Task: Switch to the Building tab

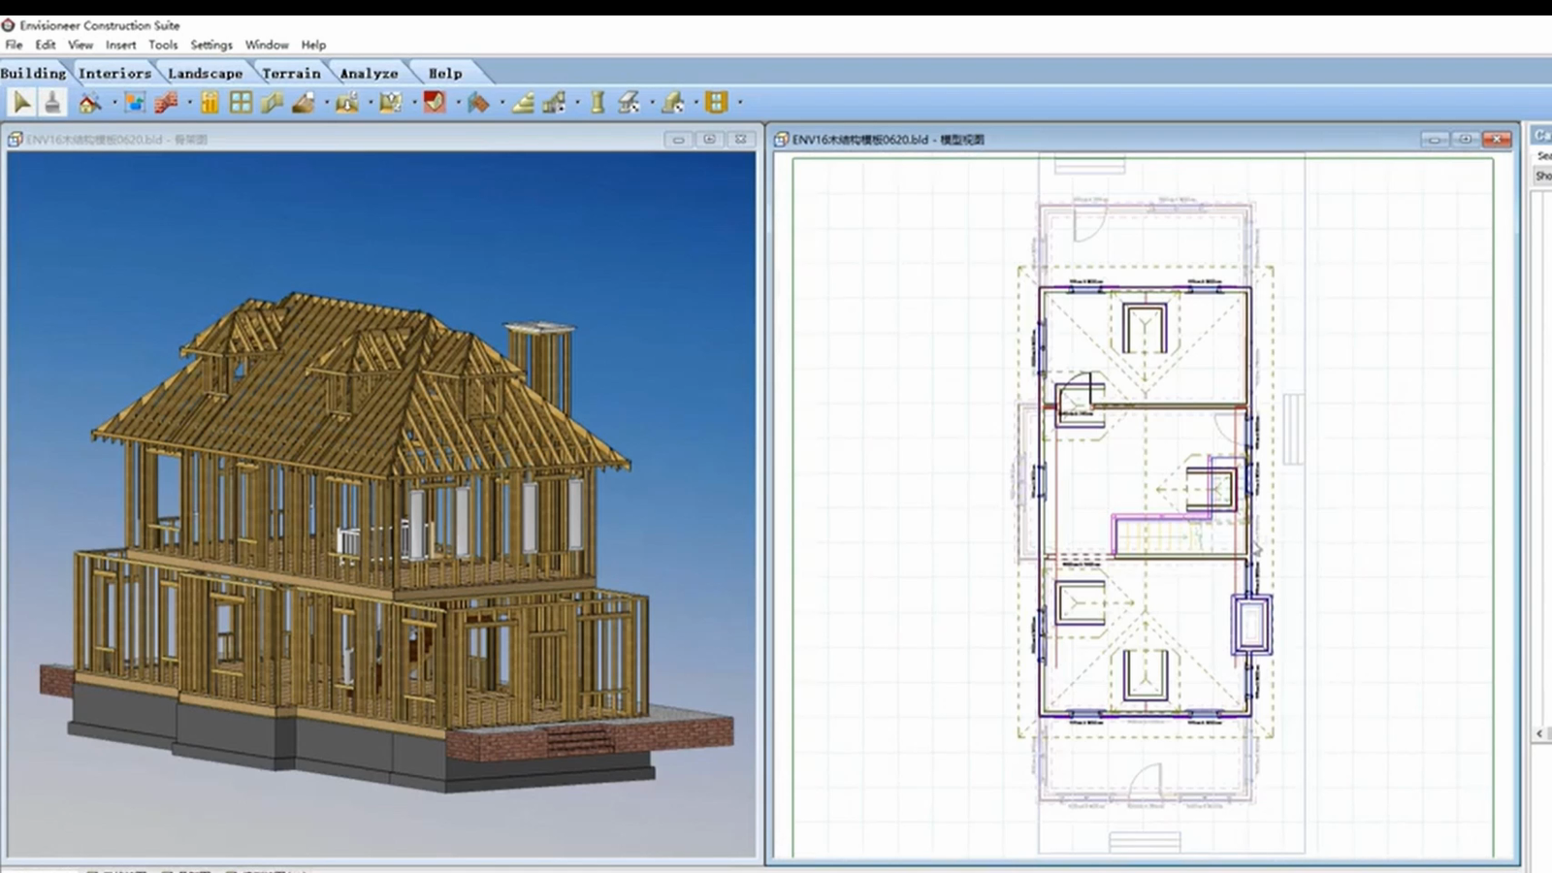Action: [x=34, y=73]
